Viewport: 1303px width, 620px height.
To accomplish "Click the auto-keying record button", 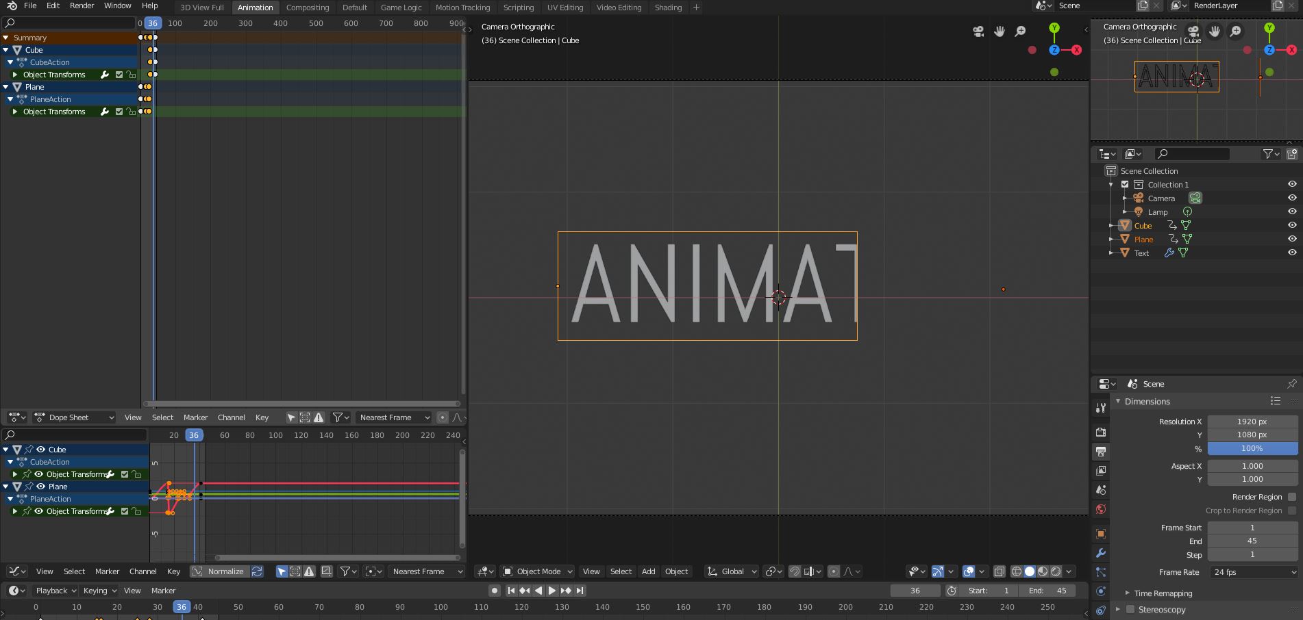I will pyautogui.click(x=495, y=591).
